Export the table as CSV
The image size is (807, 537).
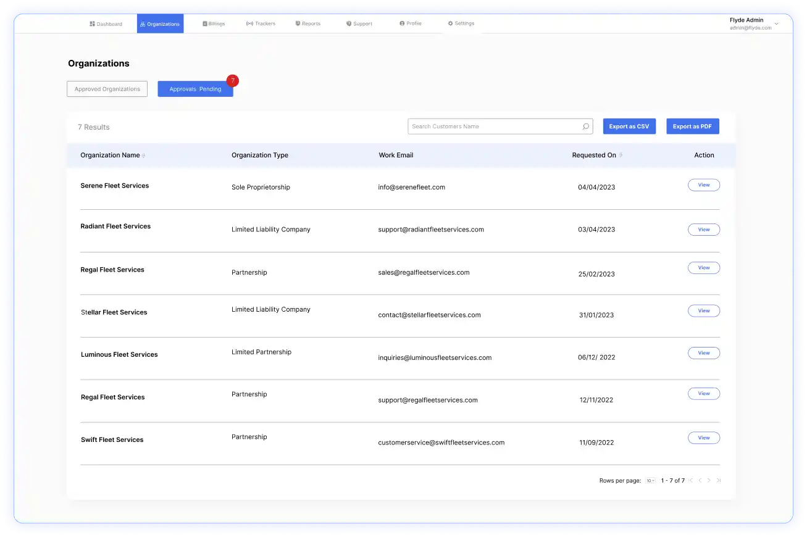[629, 127]
